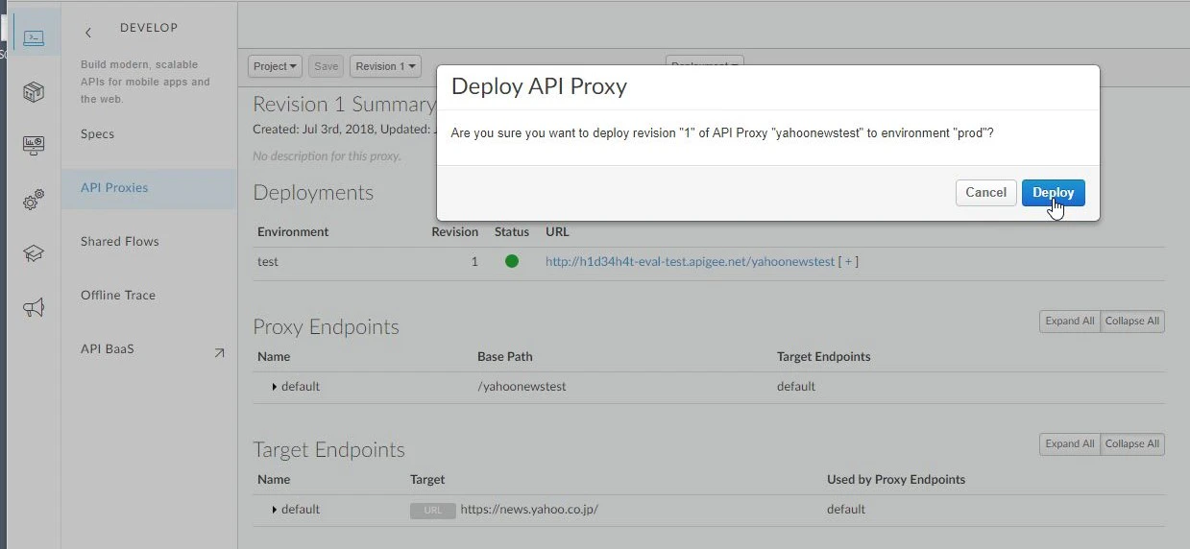Open Offline Trace in the Develop menu
The image size is (1190, 549).
coord(118,296)
